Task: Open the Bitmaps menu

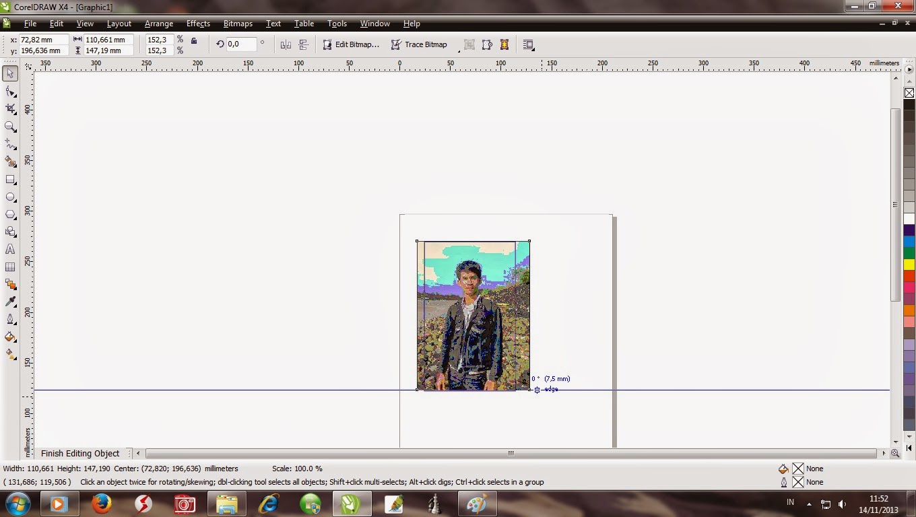Action: pyautogui.click(x=237, y=24)
